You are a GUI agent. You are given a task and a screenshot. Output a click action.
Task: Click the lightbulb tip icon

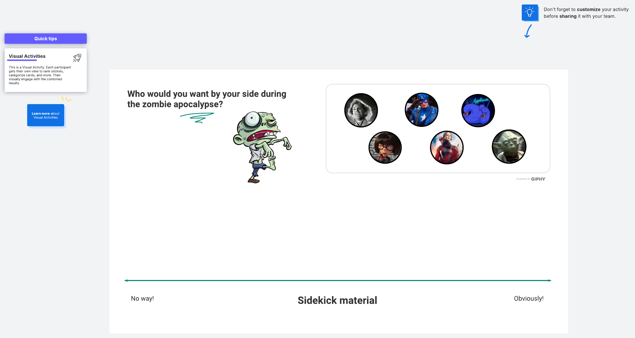coord(530,12)
